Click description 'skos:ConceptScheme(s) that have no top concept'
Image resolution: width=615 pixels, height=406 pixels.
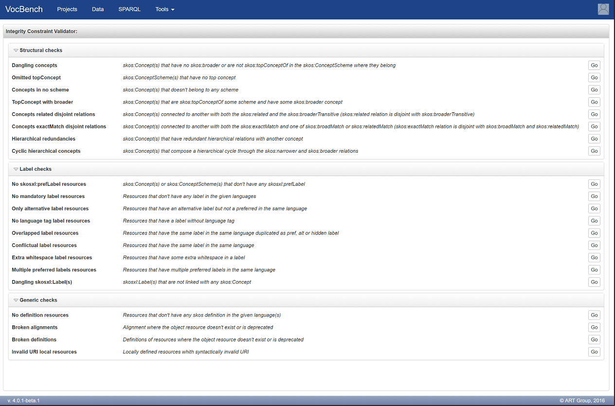coord(180,77)
